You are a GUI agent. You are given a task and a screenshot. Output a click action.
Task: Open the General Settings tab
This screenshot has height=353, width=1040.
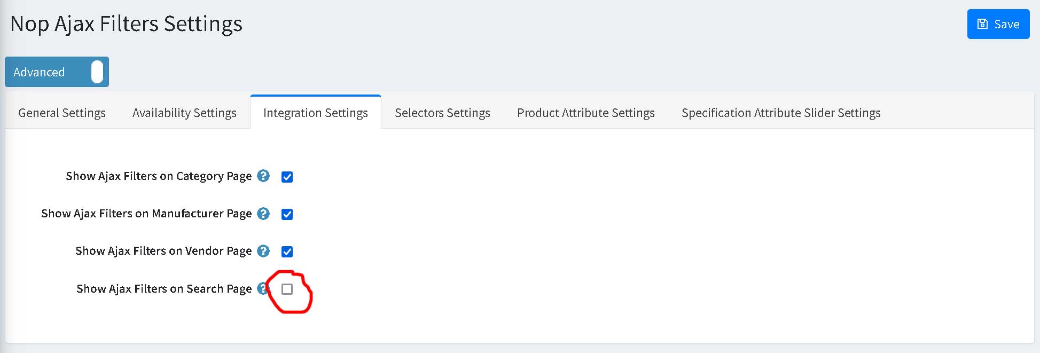point(62,113)
